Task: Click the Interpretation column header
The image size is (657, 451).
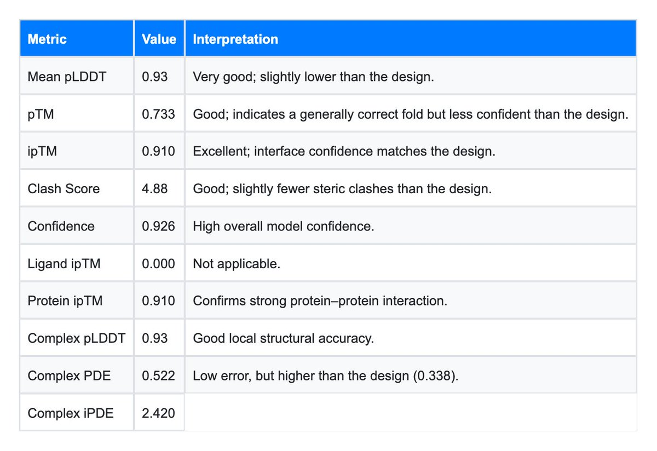Action: pyautogui.click(x=235, y=39)
